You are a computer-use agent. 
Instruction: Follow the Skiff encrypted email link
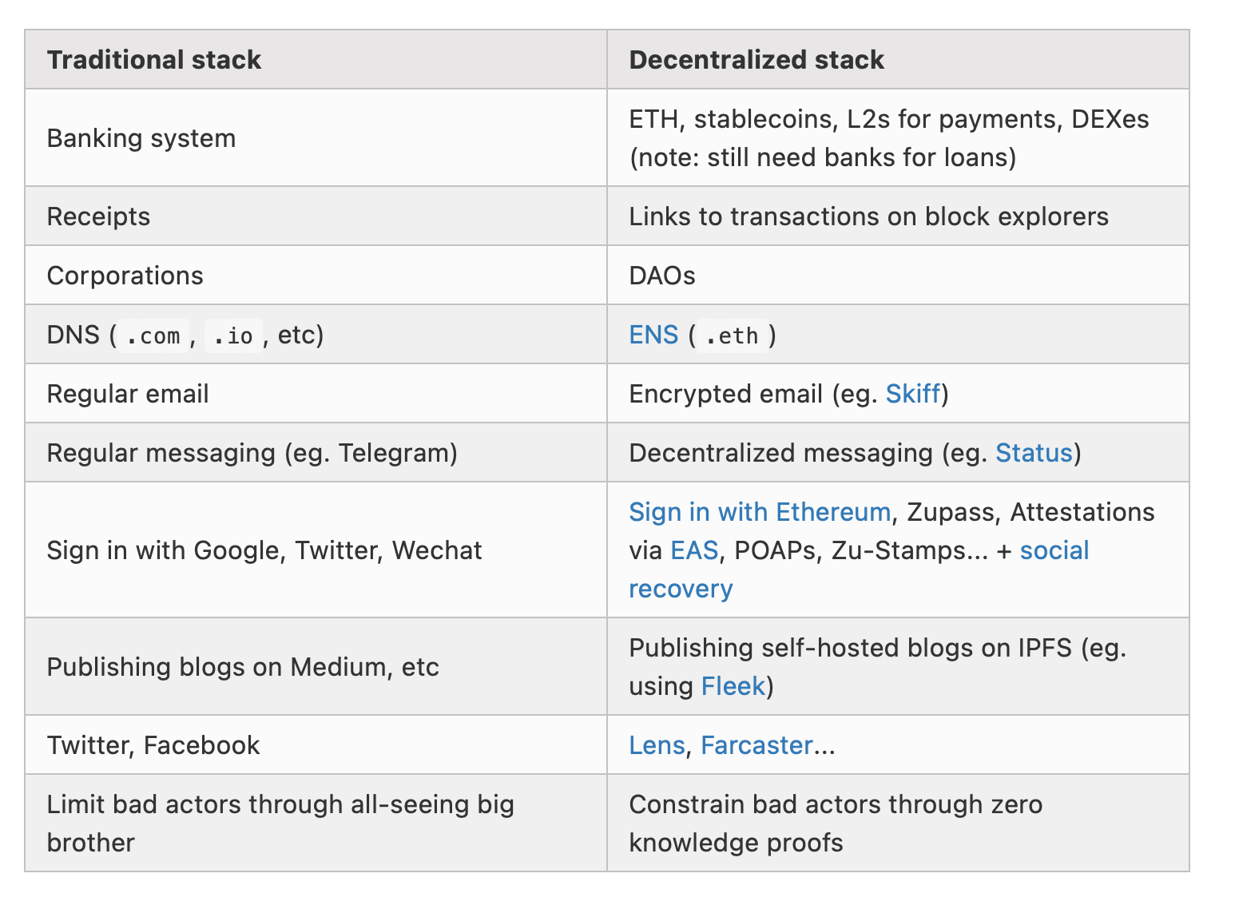click(912, 394)
